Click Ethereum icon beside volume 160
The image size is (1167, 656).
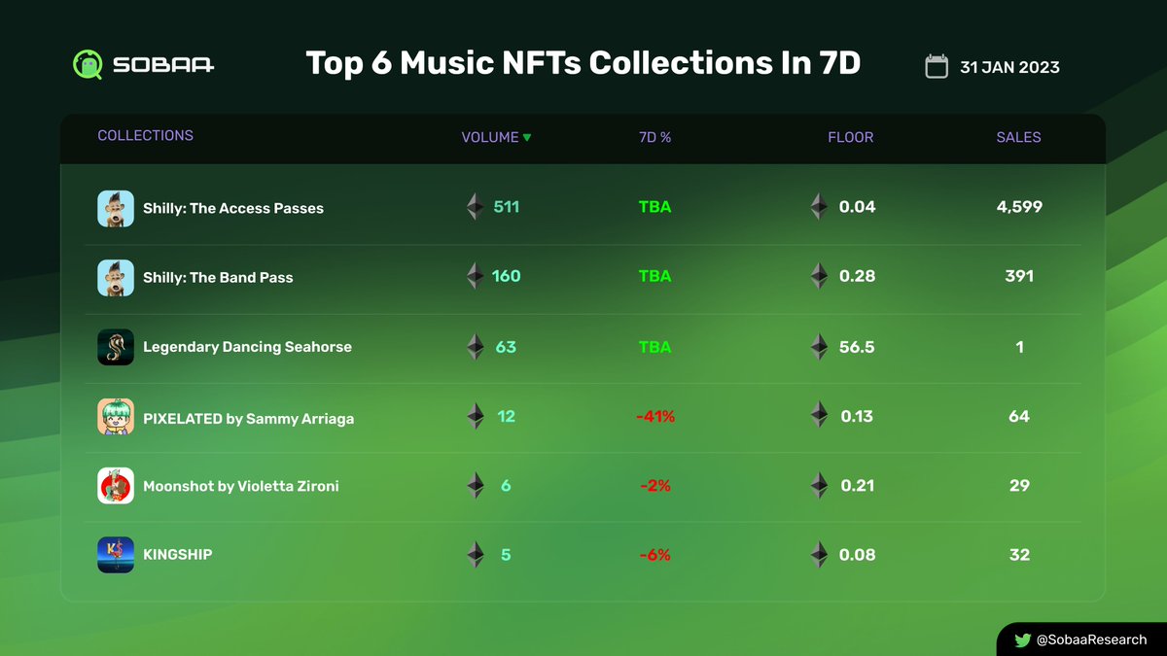pyautogui.click(x=475, y=276)
